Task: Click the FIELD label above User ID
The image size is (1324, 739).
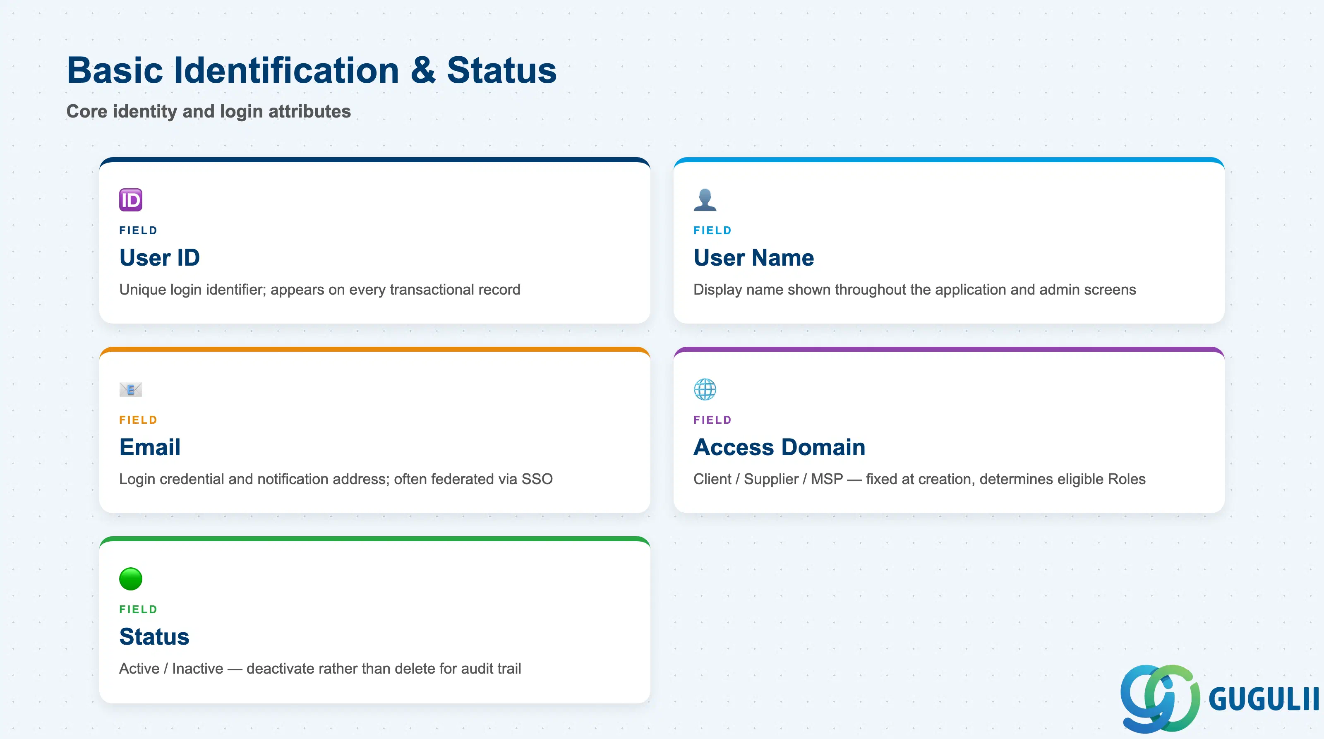Action: coord(138,230)
